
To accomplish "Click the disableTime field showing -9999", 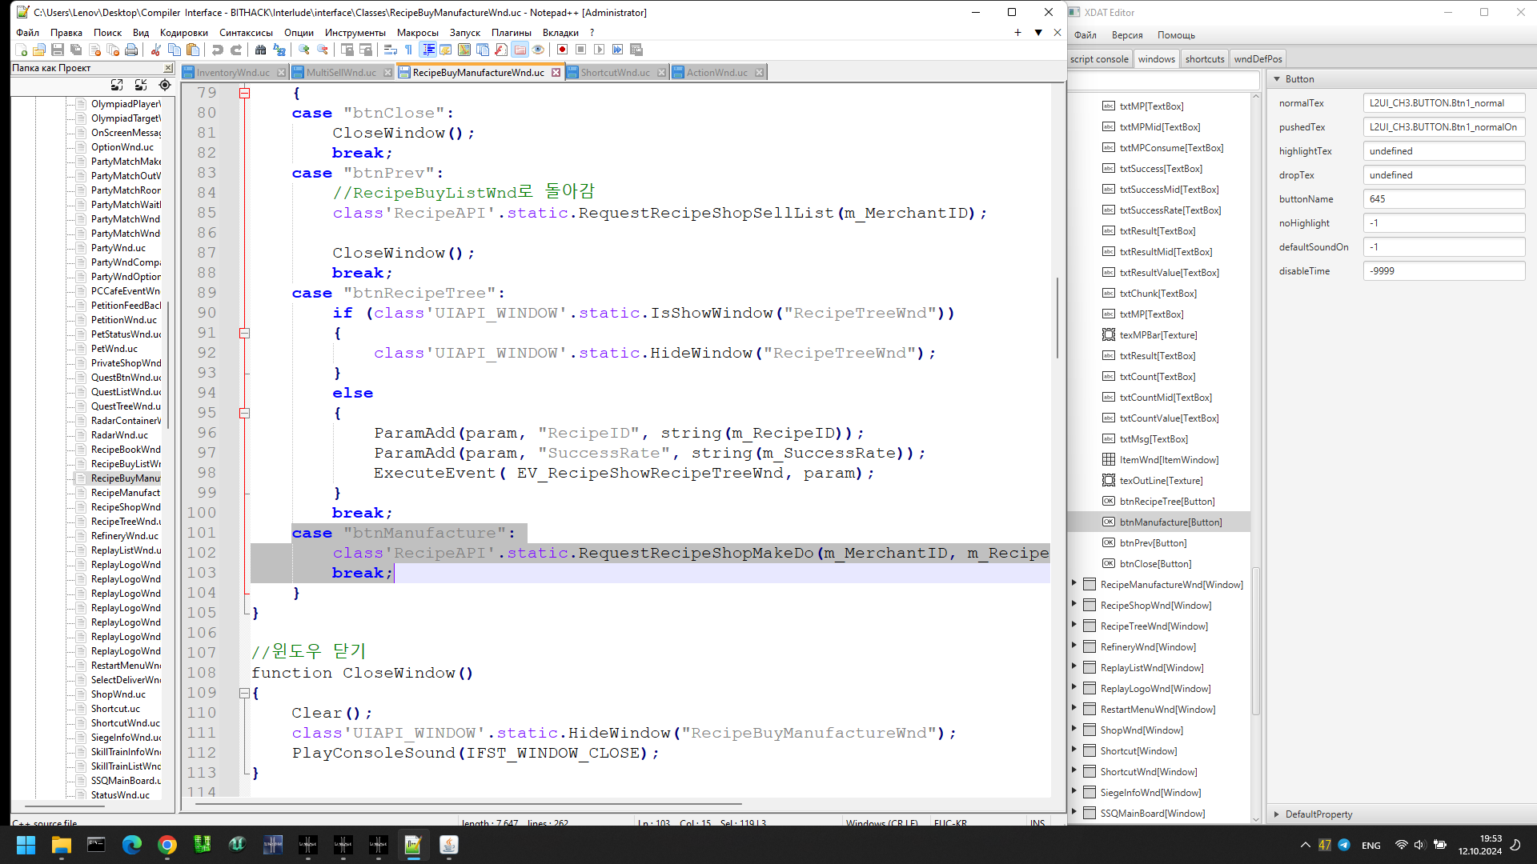I will (x=1443, y=271).
